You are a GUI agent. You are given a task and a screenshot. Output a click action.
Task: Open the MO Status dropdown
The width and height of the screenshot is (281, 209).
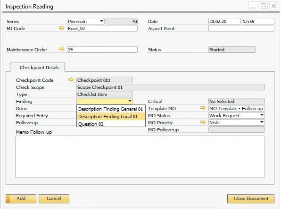(262, 115)
